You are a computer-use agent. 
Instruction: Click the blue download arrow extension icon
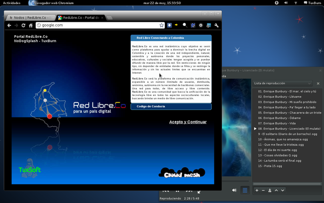point(170,25)
